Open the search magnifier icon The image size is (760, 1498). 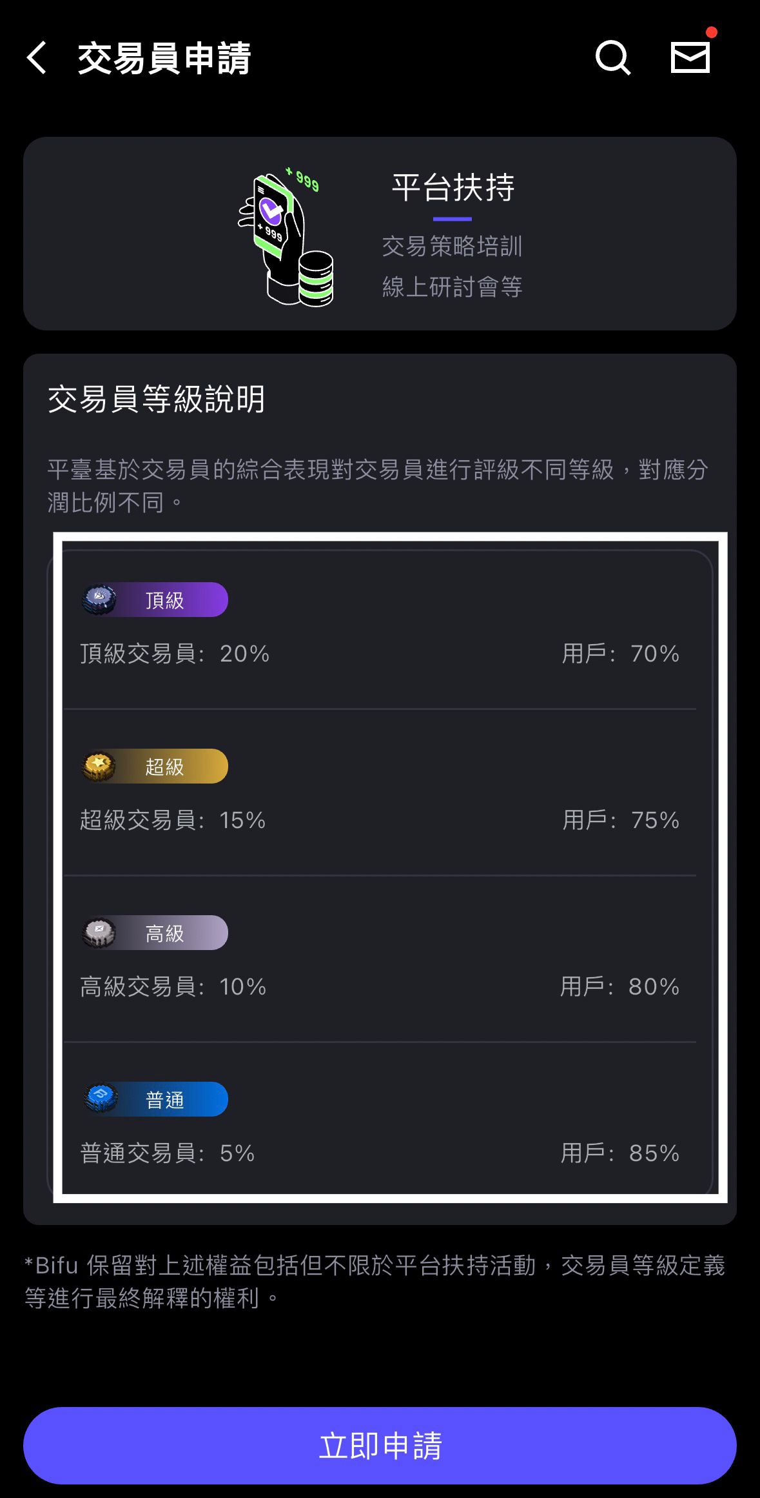click(x=612, y=58)
